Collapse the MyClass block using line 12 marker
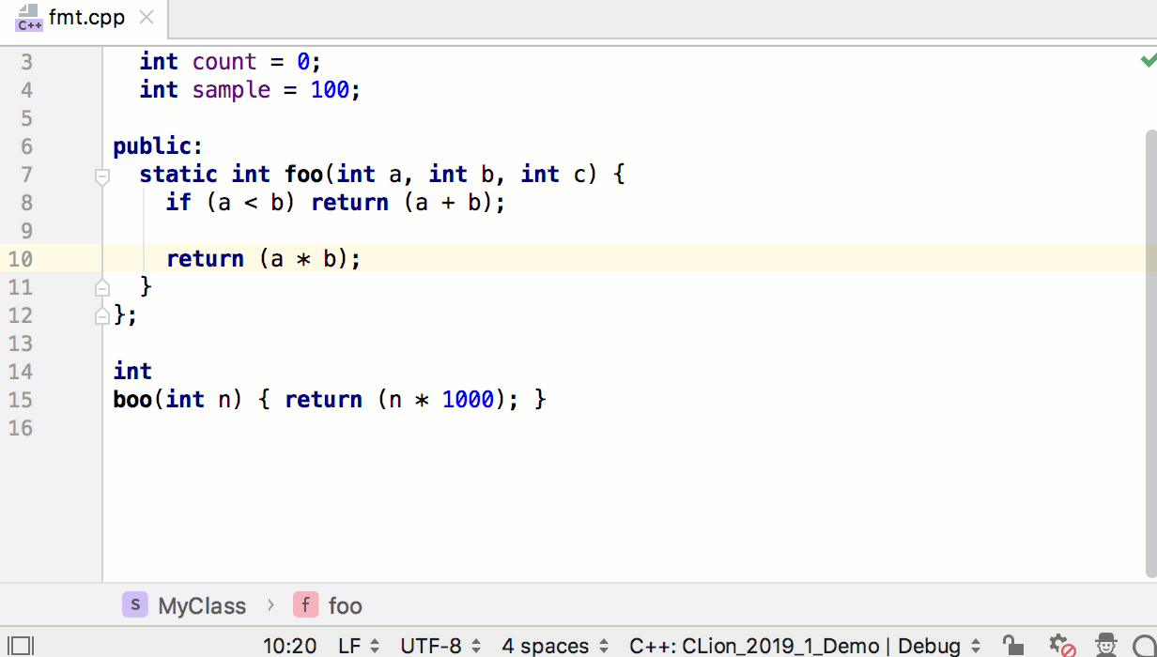Viewport: 1157px width, 657px height. coord(101,315)
